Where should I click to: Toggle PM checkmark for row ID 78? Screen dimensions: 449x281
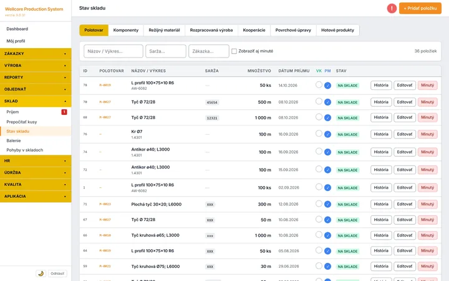[x=327, y=86]
